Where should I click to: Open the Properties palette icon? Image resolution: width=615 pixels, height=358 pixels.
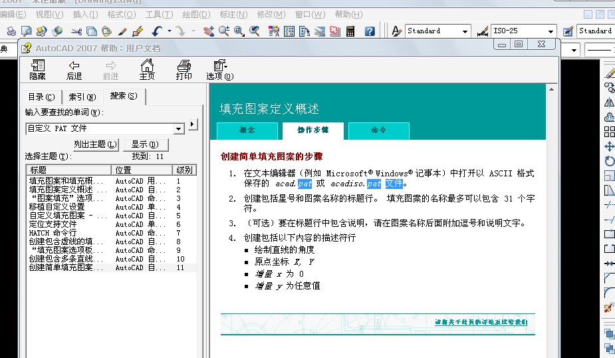click(x=274, y=31)
